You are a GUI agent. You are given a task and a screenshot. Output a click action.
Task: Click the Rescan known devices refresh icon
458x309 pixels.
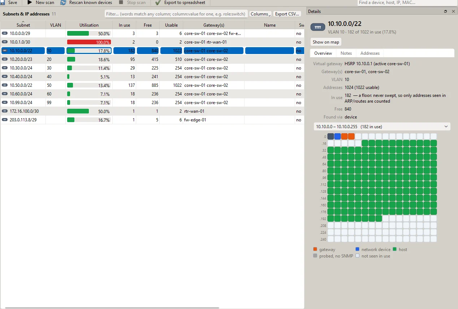(x=63, y=2)
